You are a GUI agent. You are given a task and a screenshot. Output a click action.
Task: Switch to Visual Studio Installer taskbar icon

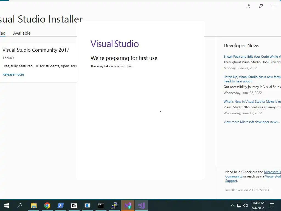128,206
